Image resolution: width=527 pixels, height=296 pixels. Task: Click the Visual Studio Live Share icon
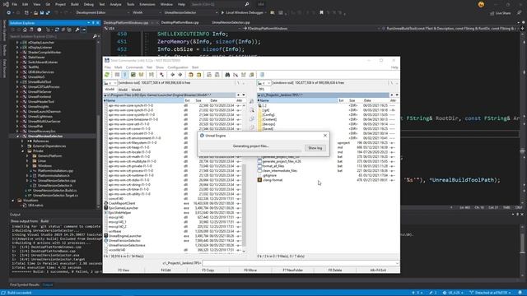[492, 13]
